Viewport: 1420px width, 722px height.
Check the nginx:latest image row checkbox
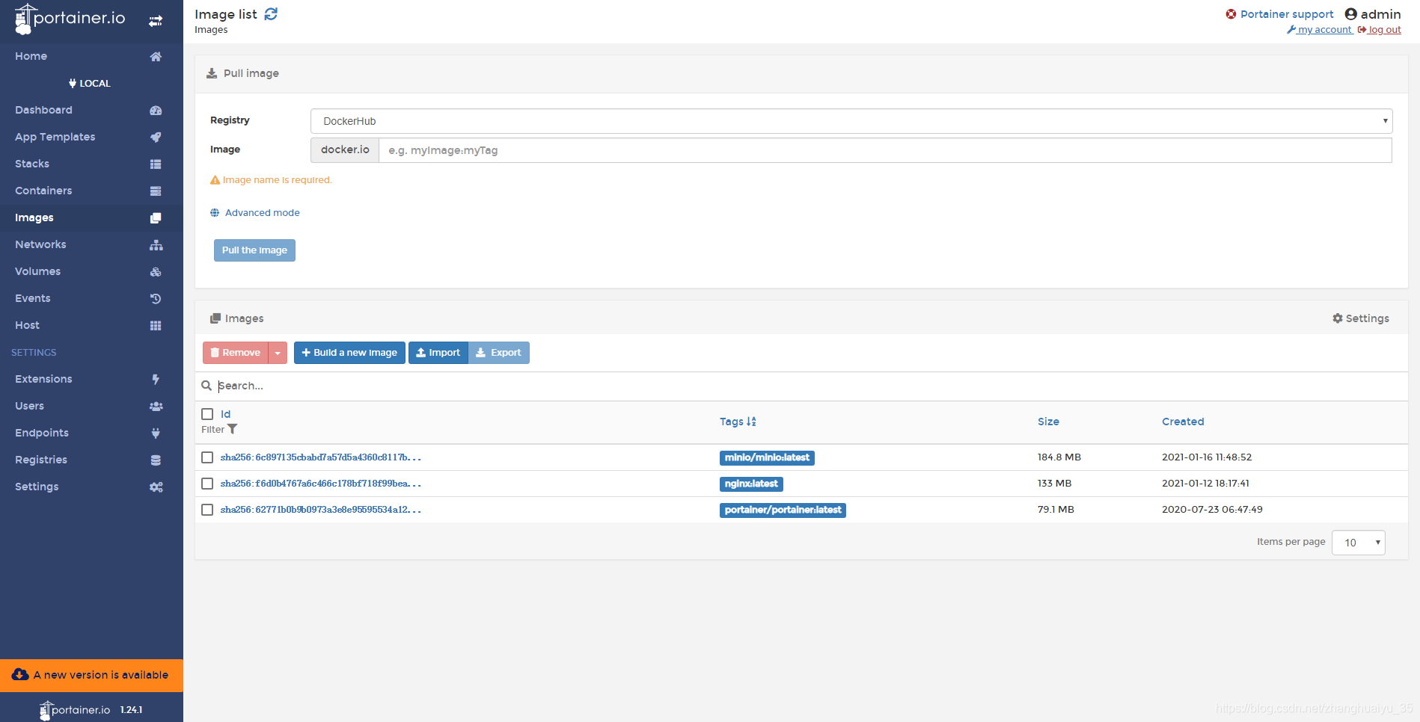[x=207, y=484]
